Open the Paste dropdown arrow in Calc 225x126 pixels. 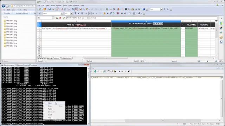(x=90, y=9)
